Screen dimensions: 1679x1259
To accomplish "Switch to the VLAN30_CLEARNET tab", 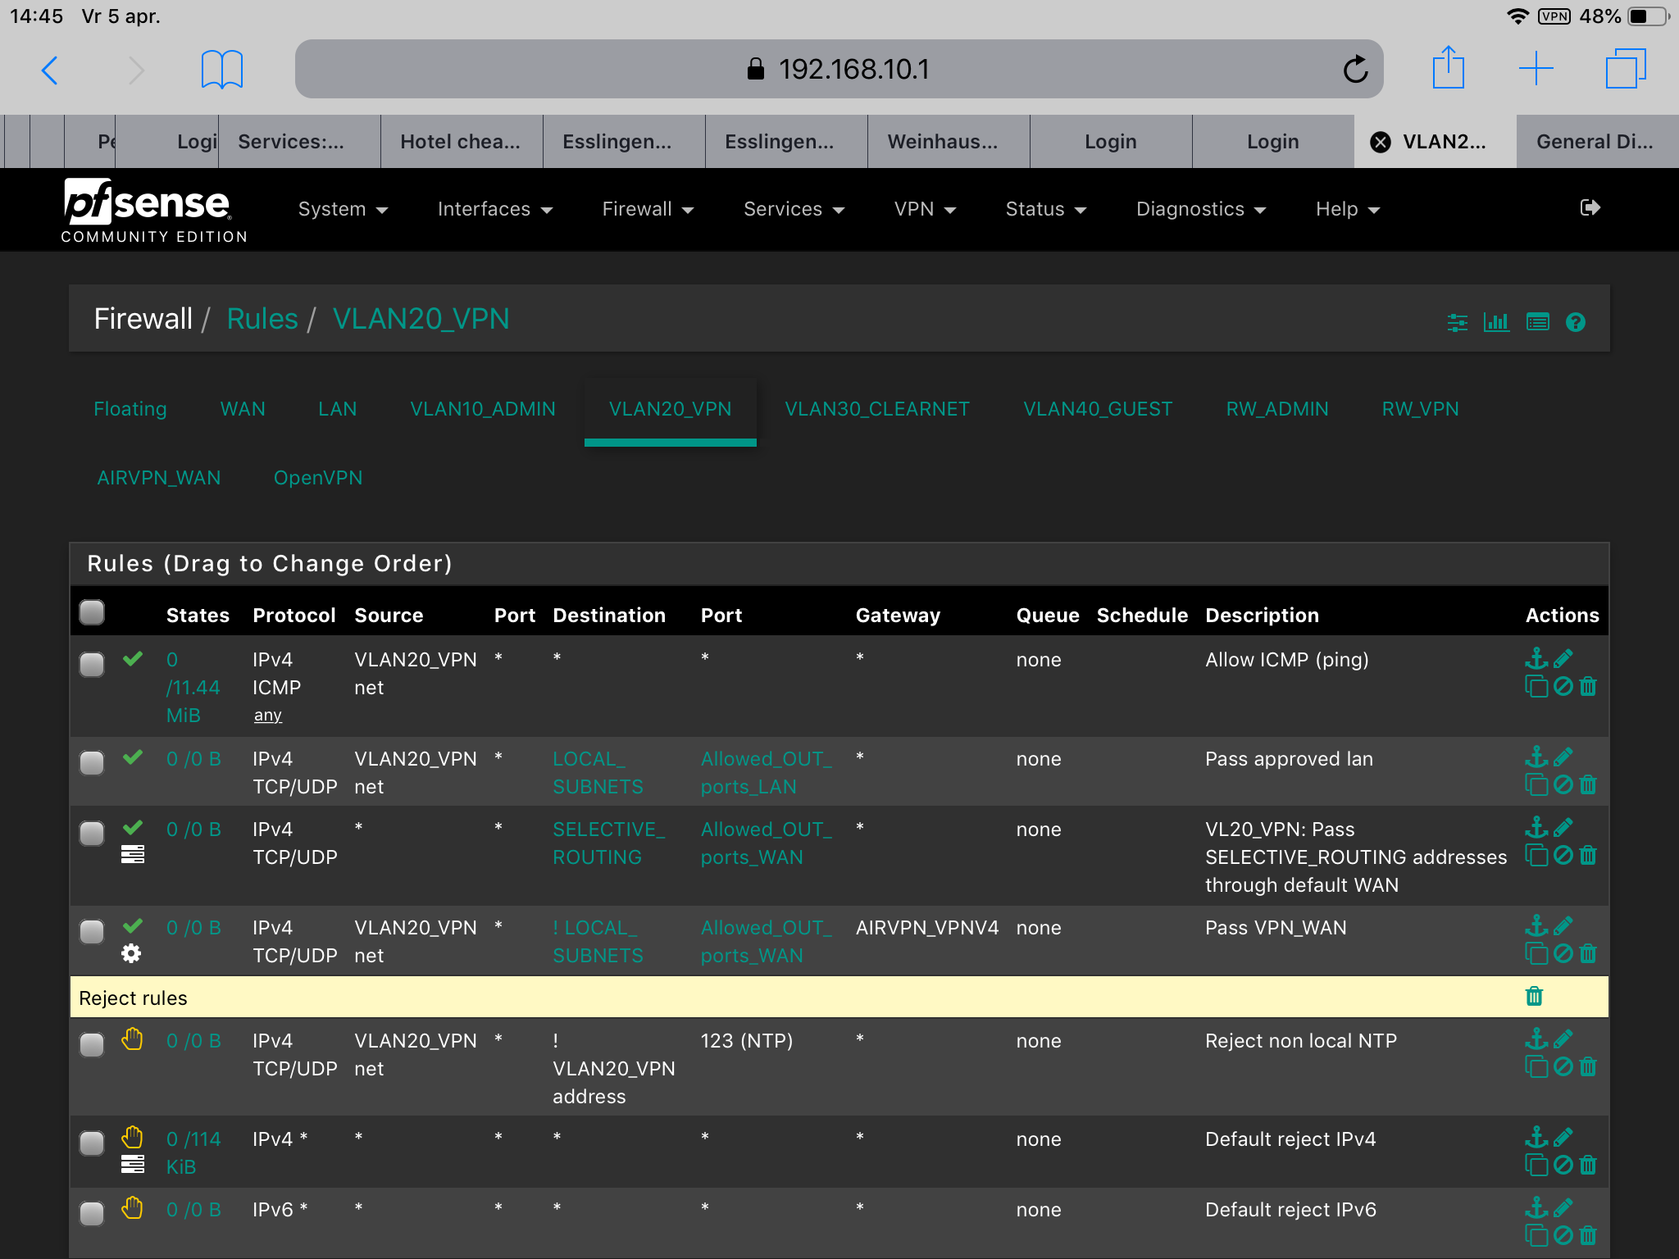I will click(x=876, y=409).
